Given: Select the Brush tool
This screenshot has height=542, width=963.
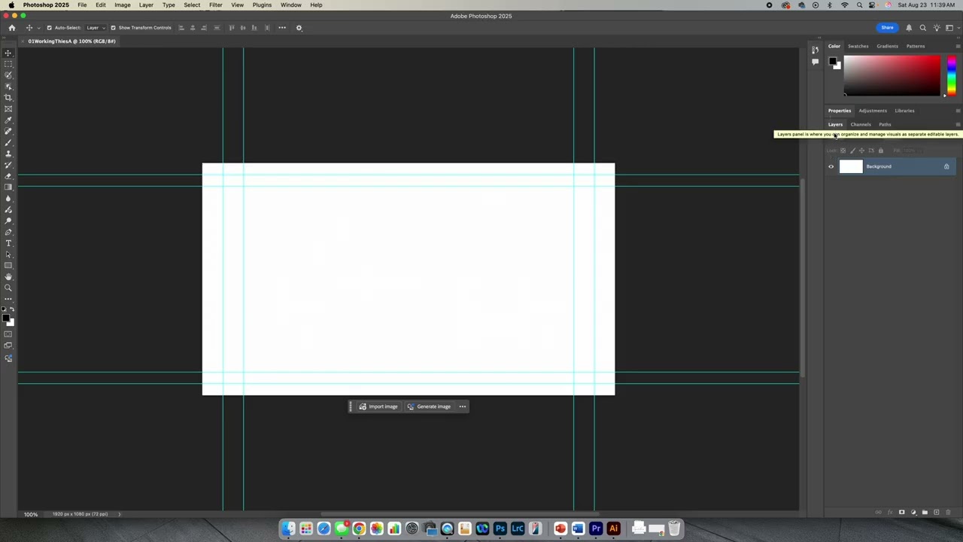Looking at the screenshot, I should tap(8, 142).
